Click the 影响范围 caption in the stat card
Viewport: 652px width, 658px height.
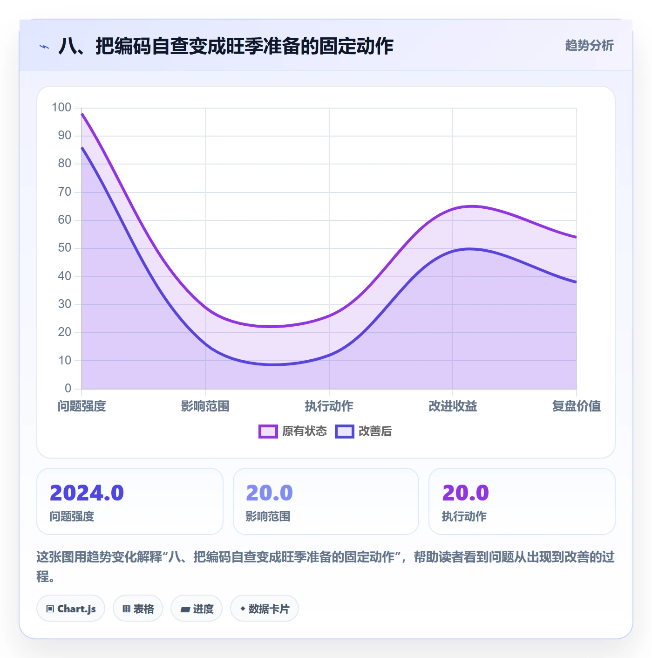[x=268, y=516]
